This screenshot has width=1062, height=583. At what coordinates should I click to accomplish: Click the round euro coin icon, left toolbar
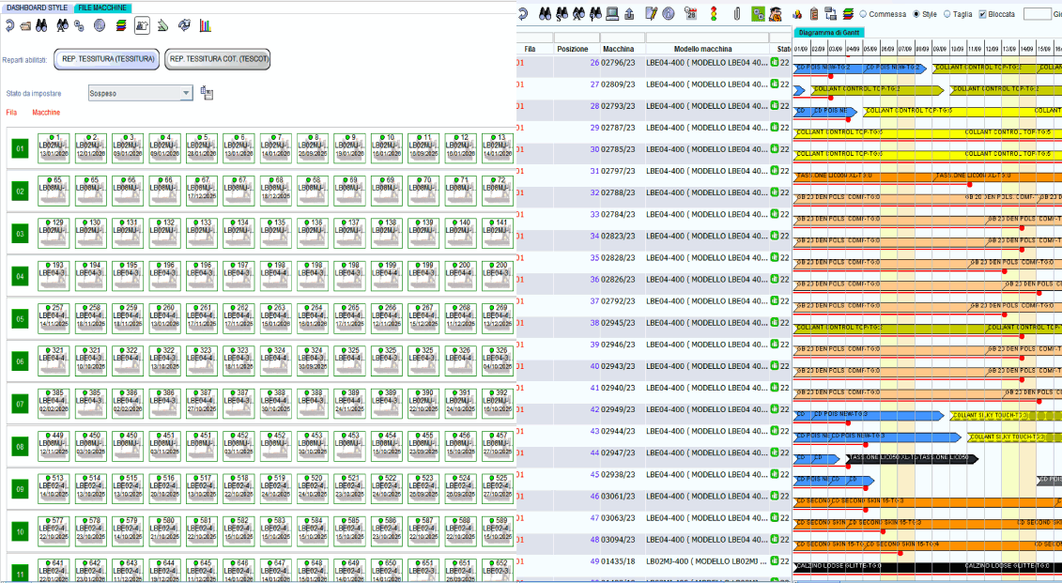(x=100, y=25)
